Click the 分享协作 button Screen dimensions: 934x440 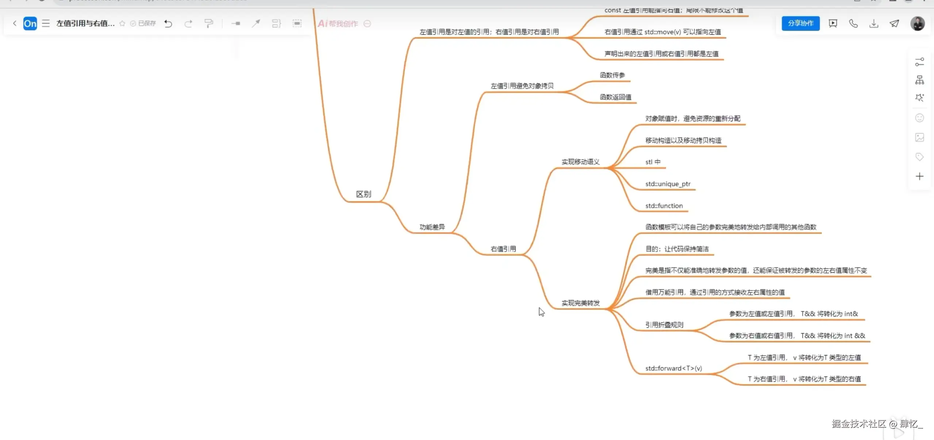tap(800, 23)
